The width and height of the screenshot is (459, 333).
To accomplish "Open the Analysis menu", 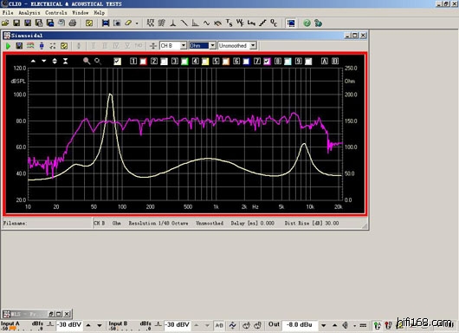I will pos(29,13).
